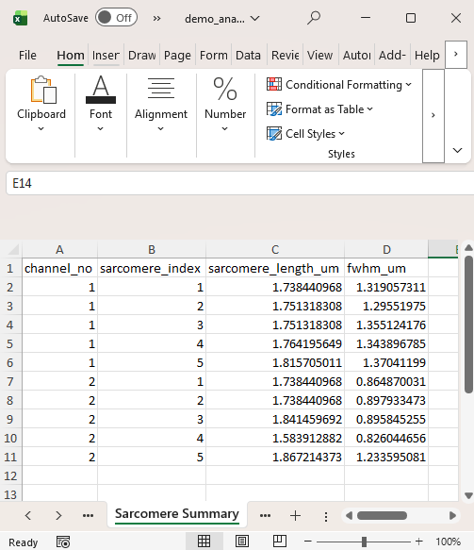Open the File menu
Image resolution: width=474 pixels, height=550 pixels.
tap(27, 55)
